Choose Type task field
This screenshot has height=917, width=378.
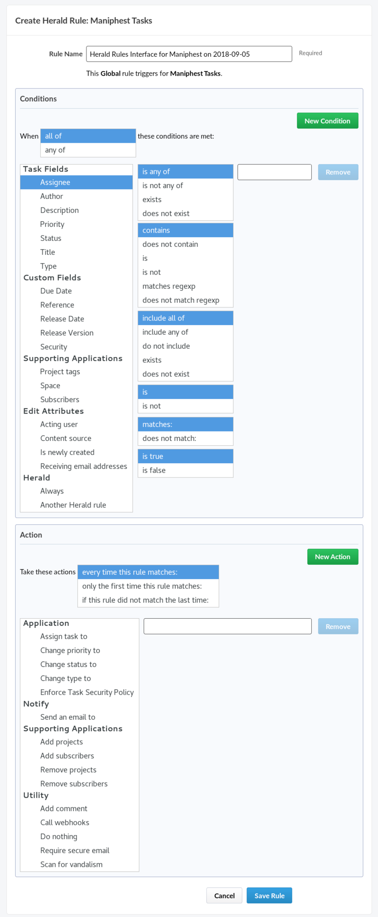pyautogui.click(x=77, y=266)
